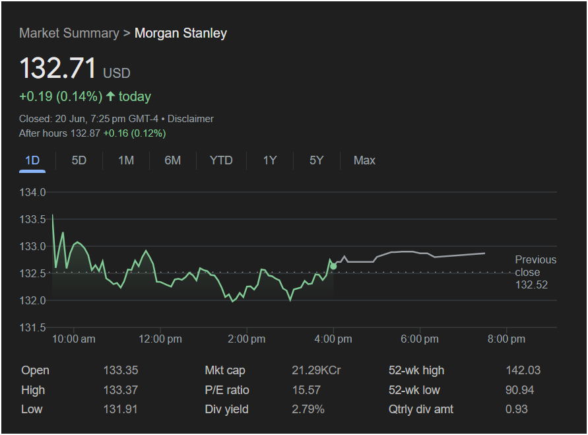Click the 6:00 pm axis label

(419, 339)
